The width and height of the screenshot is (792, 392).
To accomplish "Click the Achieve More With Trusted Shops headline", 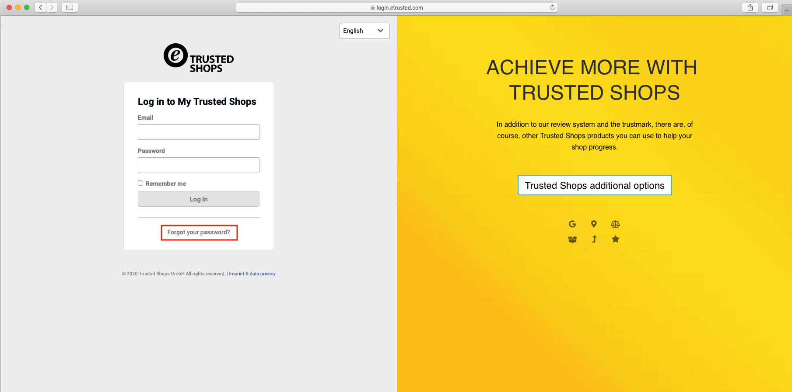I will (592, 80).
